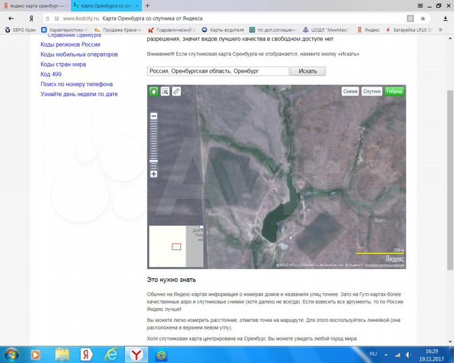Switch map to Спутник view
The width and height of the screenshot is (454, 363).
372,91
